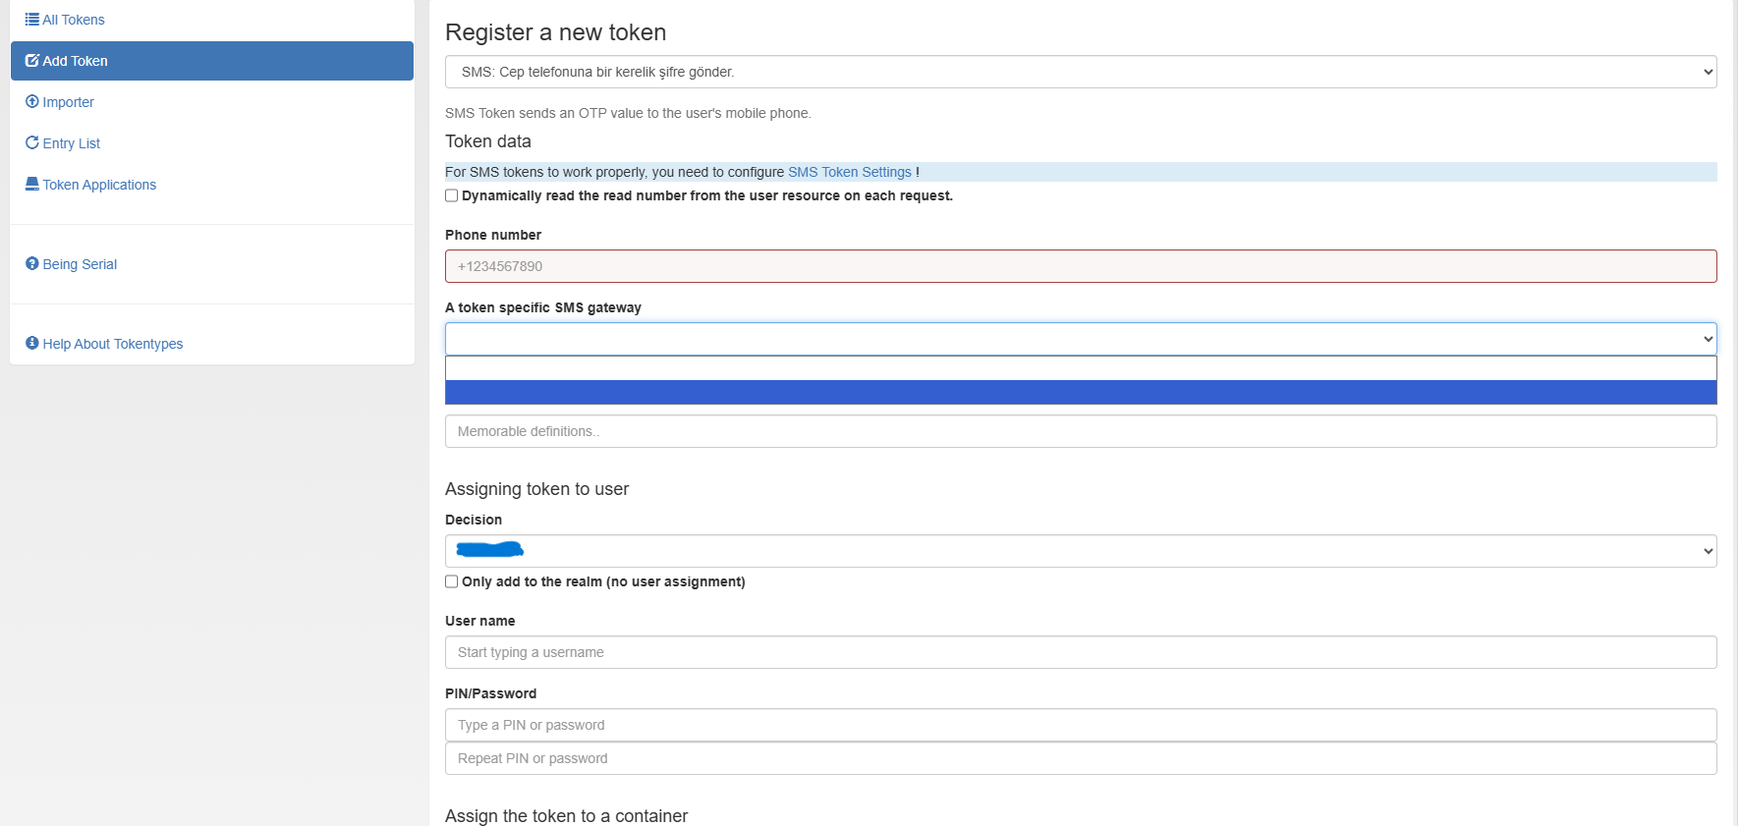Click the Token Applications laptop icon
Image resolution: width=1740 pixels, height=826 pixels.
[x=32, y=185]
